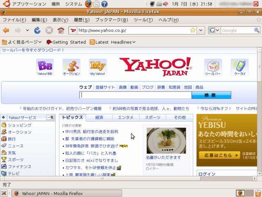Select the 画像 search category
The height and width of the screenshot is (197, 262).
pyautogui.click(x=123, y=87)
